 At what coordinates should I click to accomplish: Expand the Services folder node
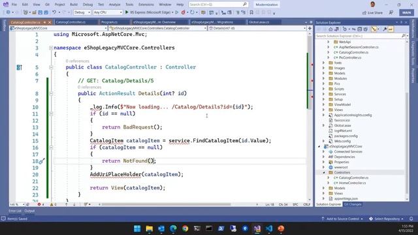[324, 94]
